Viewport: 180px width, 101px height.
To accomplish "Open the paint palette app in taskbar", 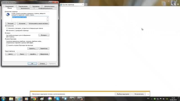I will [x=42, y=99].
